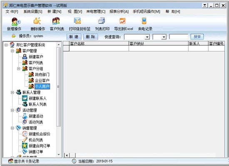Collapse the 客户管理 tree branch

coord(12,51)
